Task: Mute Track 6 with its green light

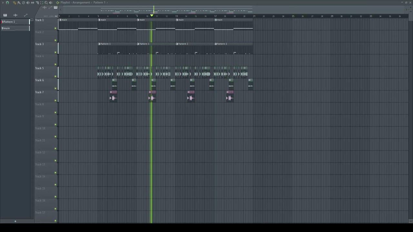Action: [x=55, y=88]
